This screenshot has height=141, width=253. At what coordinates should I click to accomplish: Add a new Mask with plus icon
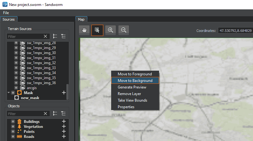coord(64,93)
